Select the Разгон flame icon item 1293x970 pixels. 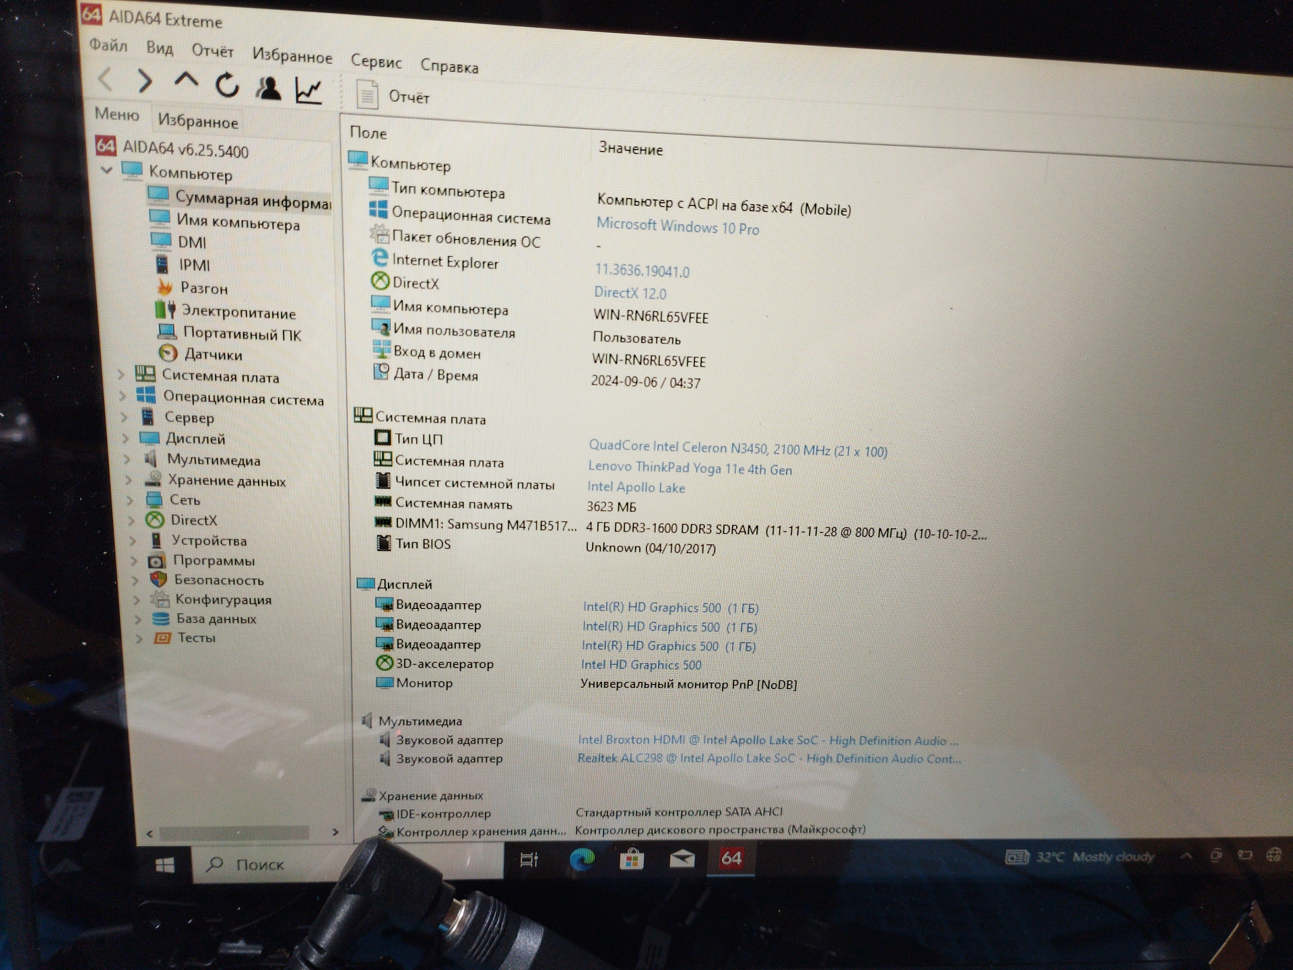(165, 287)
